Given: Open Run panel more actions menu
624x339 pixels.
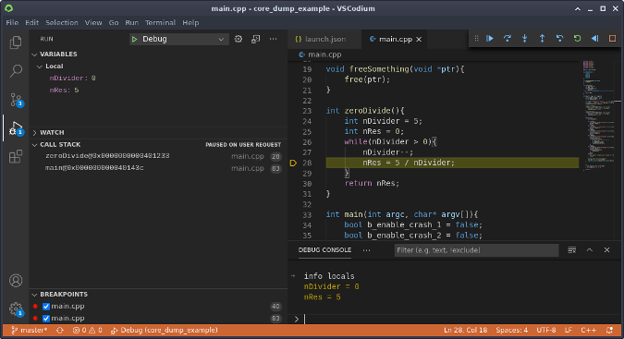Looking at the screenshot, I should tap(273, 39).
